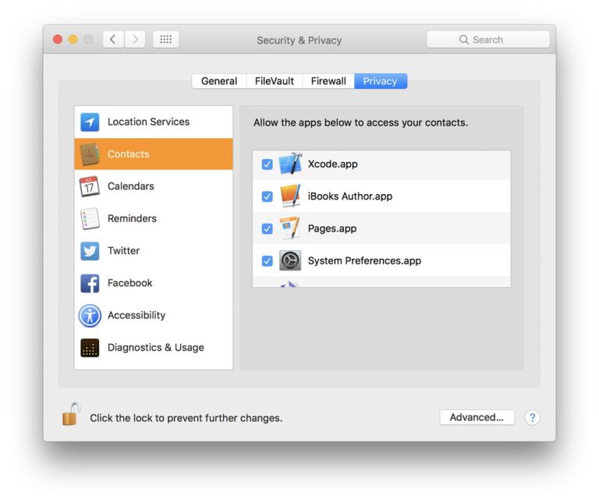Click the magnifying glass search icon
This screenshot has height=503, width=599.
[464, 40]
